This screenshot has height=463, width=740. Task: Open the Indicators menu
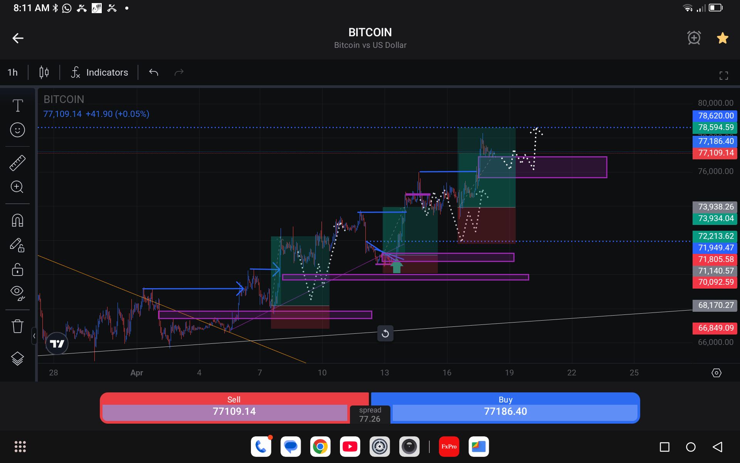pos(100,72)
